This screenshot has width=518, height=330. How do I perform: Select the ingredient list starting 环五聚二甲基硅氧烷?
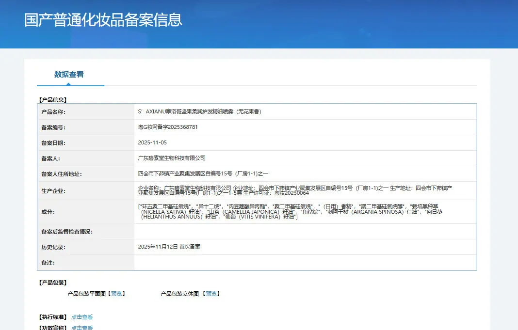click(290, 212)
